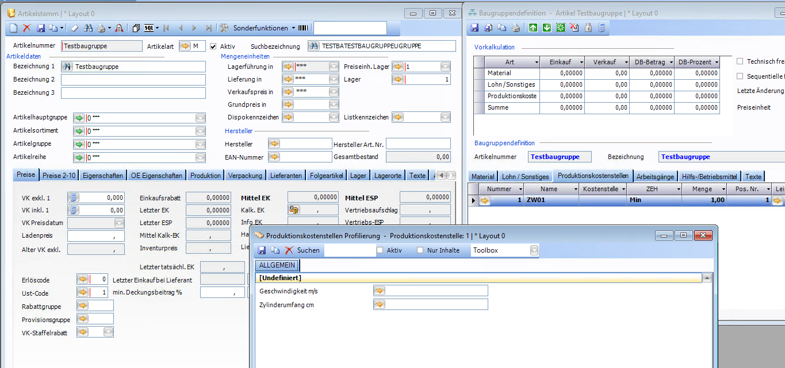
Task: Click the Zylinderumfang cm input field
Action: tap(436, 304)
